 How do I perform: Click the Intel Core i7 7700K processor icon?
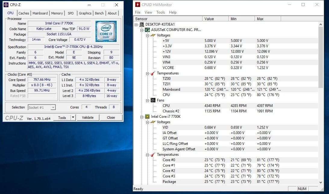(x=148, y=117)
